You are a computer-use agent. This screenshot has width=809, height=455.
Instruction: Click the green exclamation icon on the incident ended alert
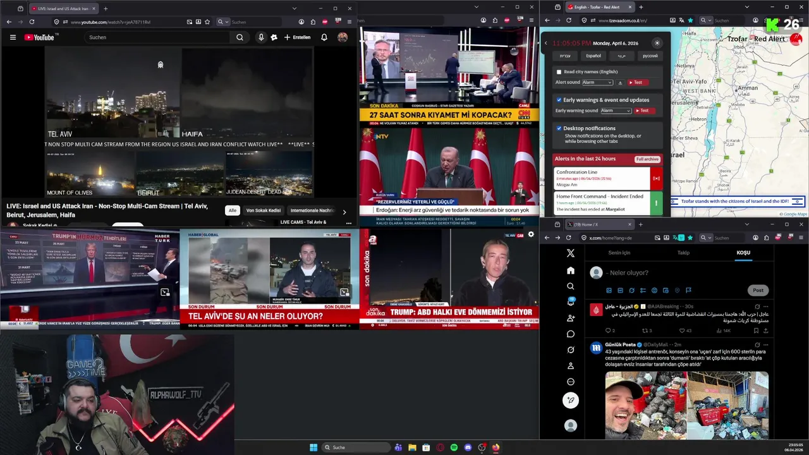656,203
